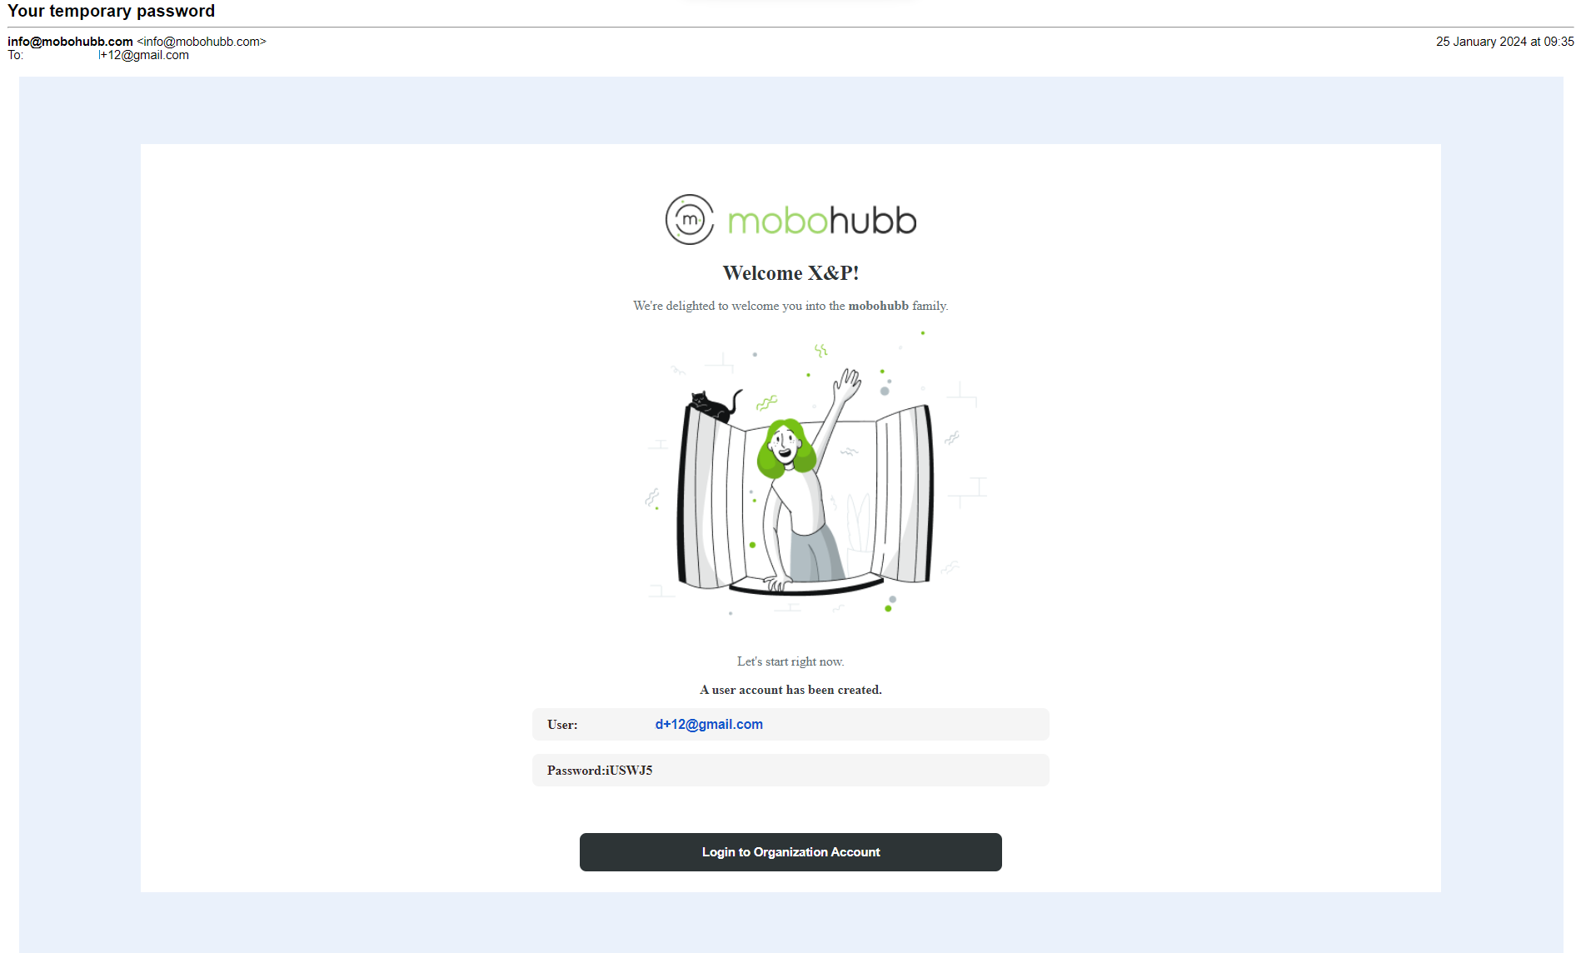Click the black cat in illustration

pos(714,406)
